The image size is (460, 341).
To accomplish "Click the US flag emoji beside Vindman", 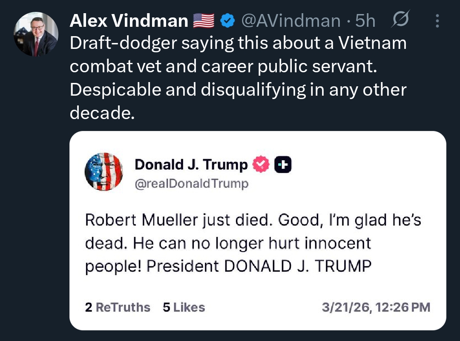I will click(x=204, y=20).
